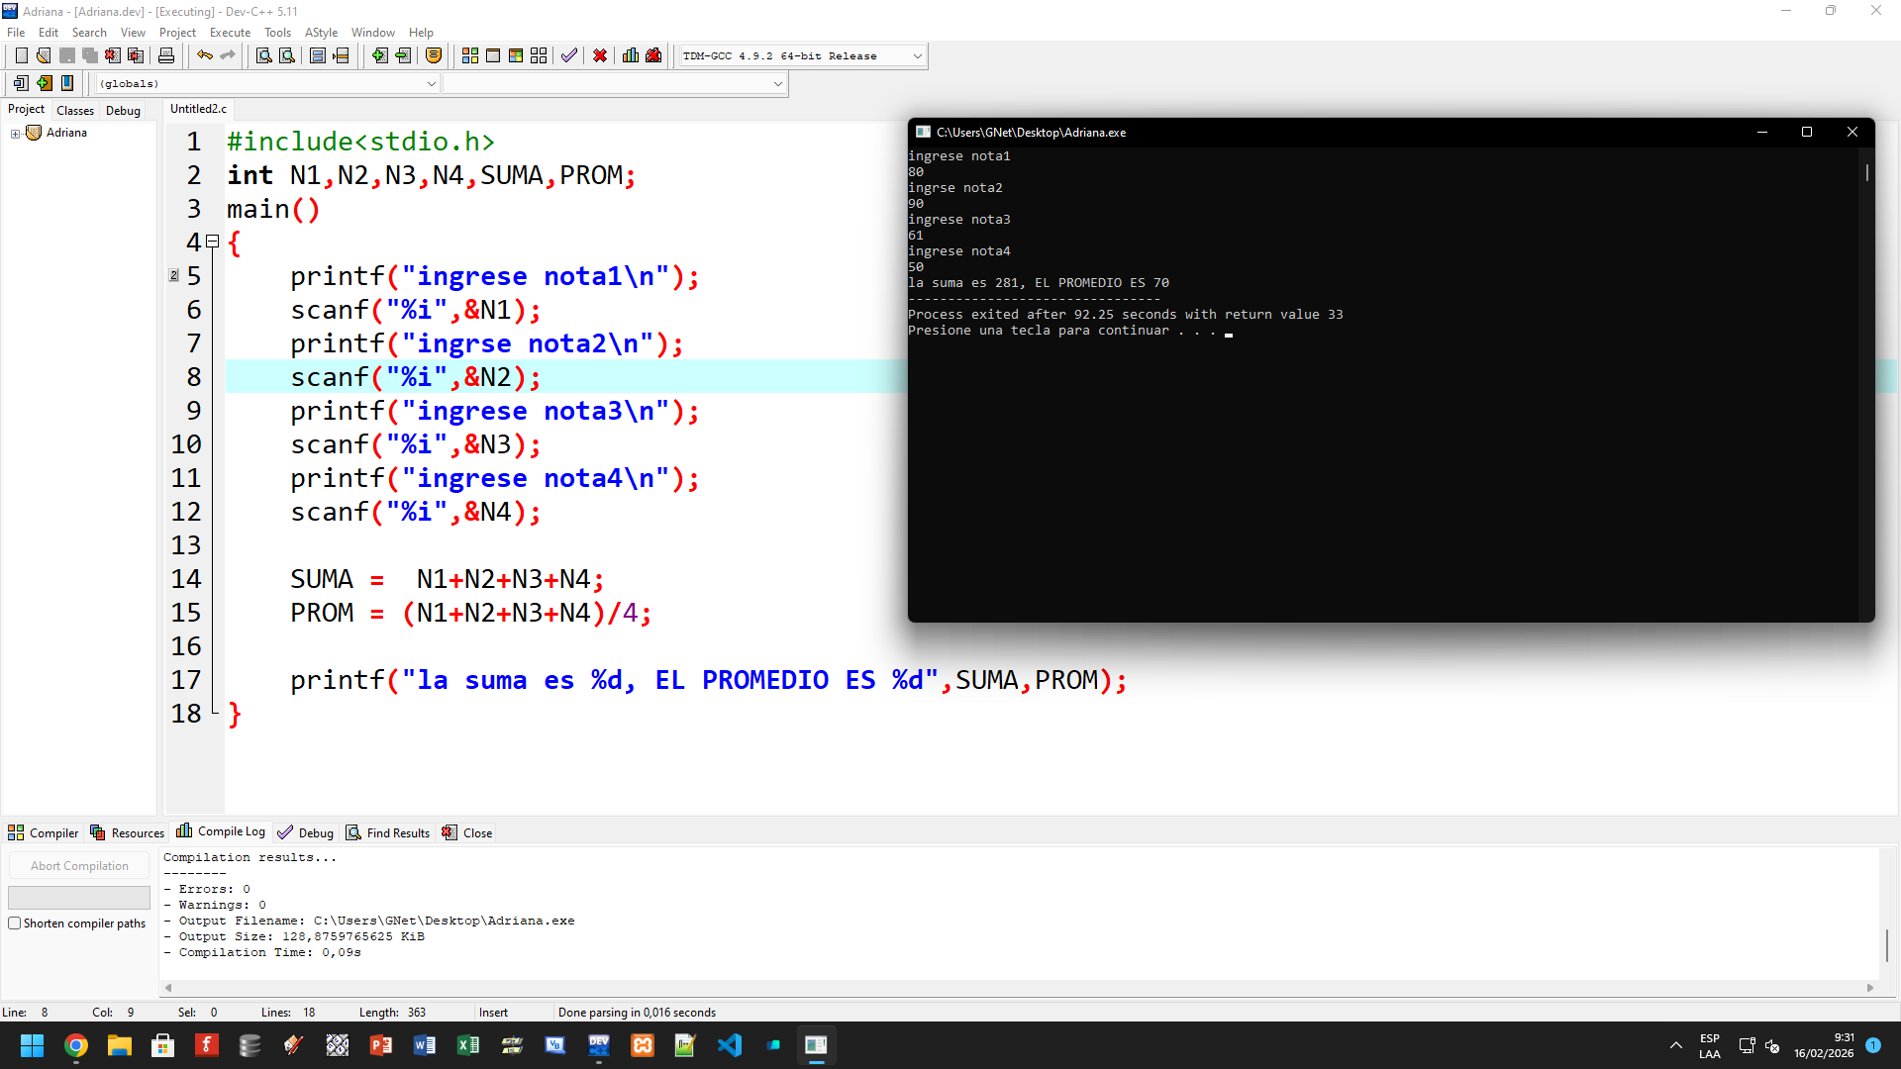Click the red X Stop Execution icon
The image size is (1901, 1069).
pyautogui.click(x=600, y=56)
